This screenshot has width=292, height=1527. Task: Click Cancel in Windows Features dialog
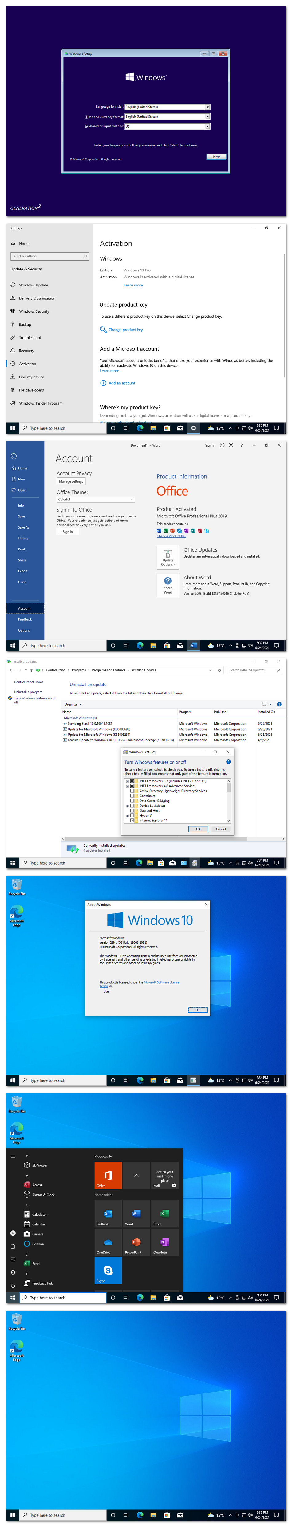(220, 829)
